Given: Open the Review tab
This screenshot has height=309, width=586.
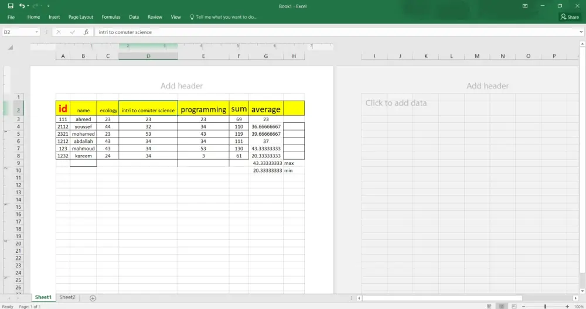Looking at the screenshot, I should [155, 17].
